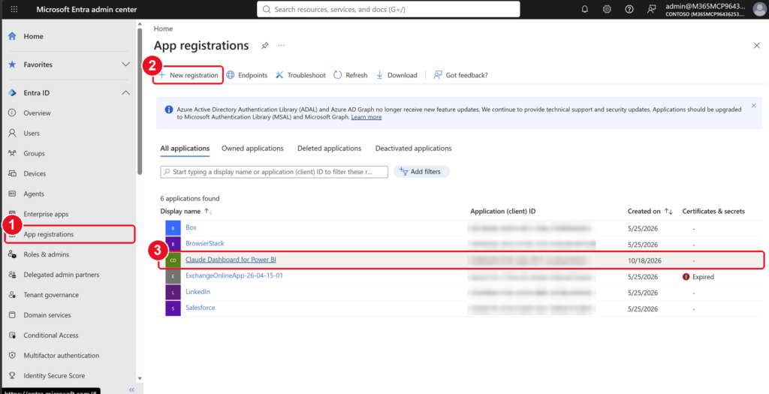Viewport: 769px width, 394px height.
Task: Click the Salesforce app tile icon
Action: pos(173,308)
